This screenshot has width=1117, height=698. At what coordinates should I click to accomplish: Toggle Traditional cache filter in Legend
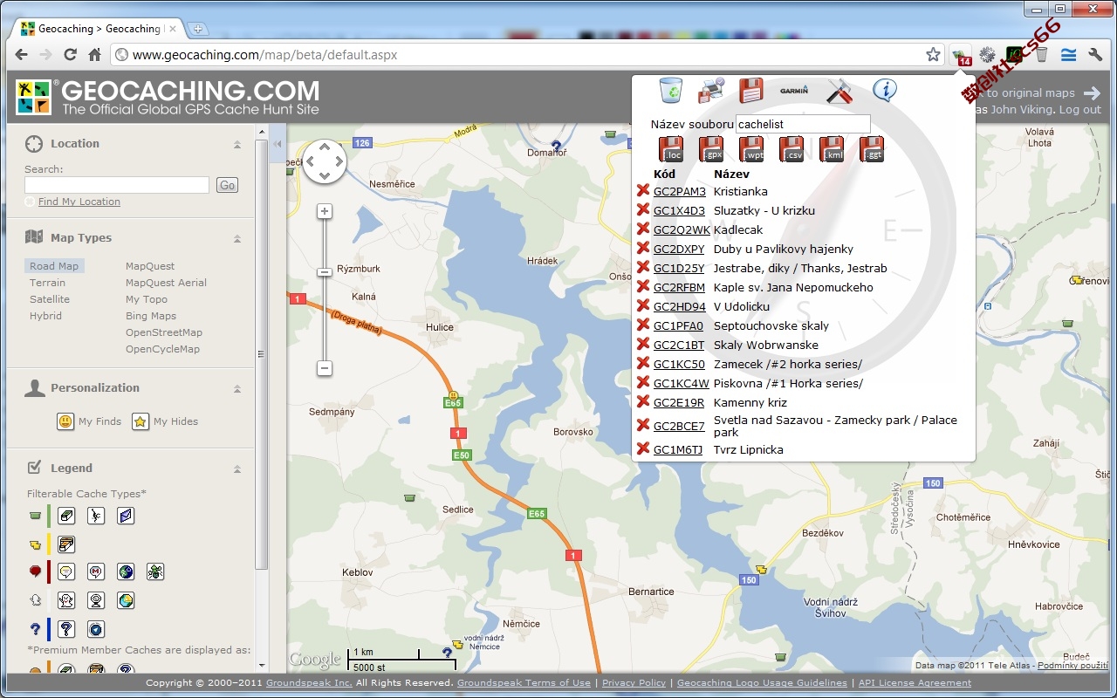(66, 516)
